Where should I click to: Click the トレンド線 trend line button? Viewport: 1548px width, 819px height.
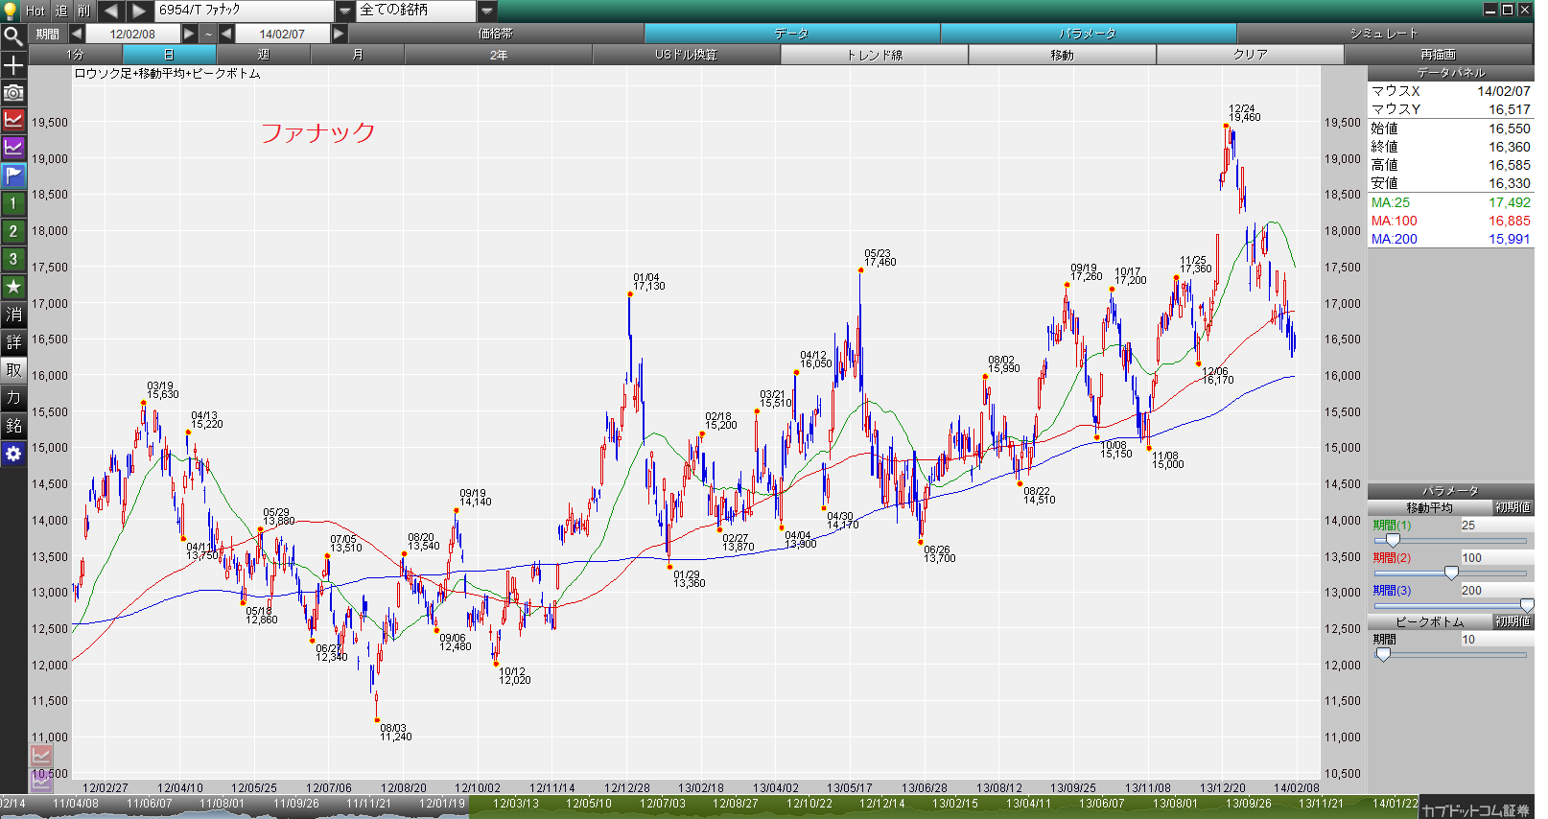875,55
